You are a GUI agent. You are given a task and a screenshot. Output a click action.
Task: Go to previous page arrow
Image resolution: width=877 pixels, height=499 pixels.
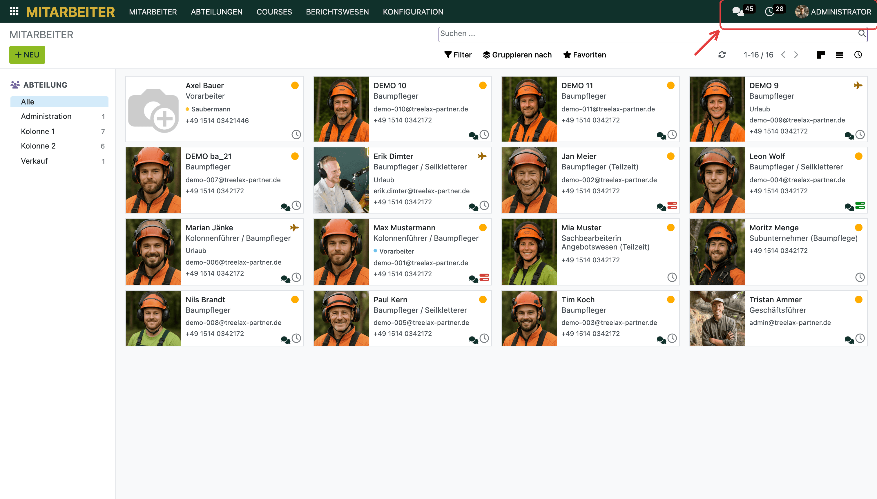(783, 55)
